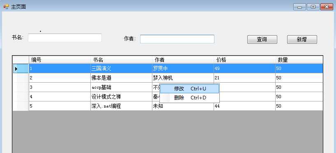Select the 佛本是道 cell
The width and height of the screenshot is (336, 153).
tap(121, 78)
